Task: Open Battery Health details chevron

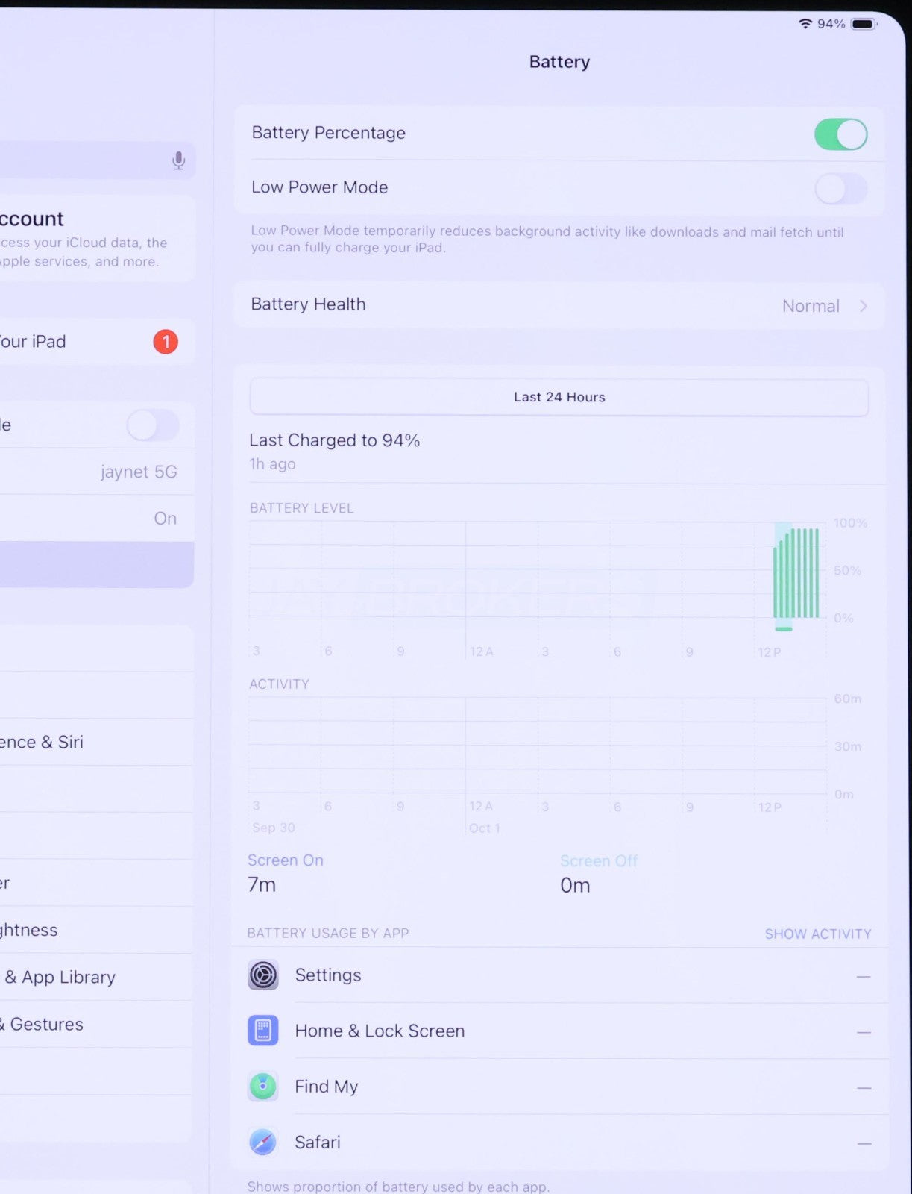Action: (x=863, y=306)
